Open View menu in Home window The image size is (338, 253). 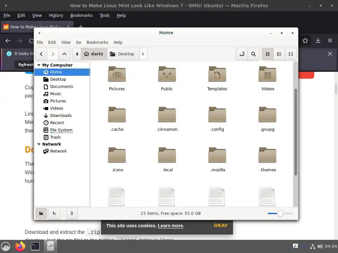click(x=66, y=42)
